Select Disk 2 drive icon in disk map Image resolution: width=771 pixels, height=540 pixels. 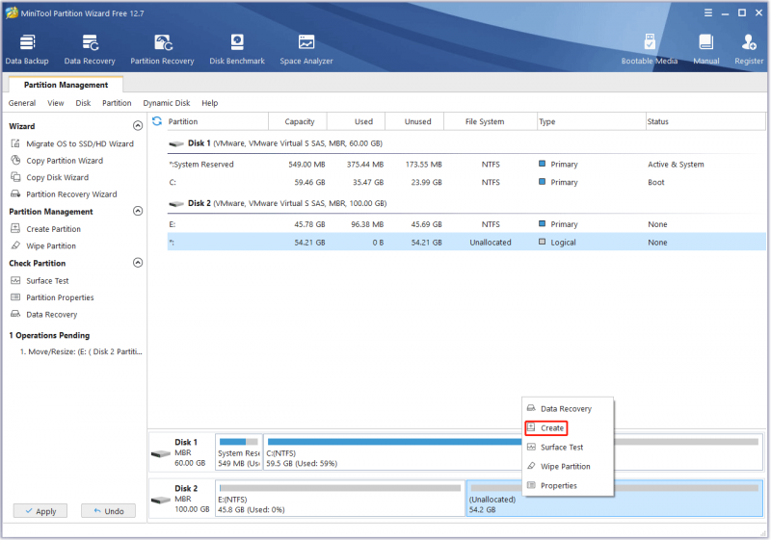161,500
